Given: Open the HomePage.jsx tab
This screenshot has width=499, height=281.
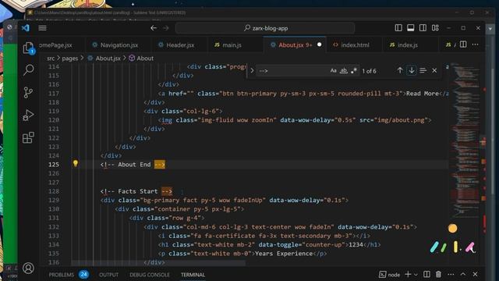Looking at the screenshot, I should coord(55,45).
